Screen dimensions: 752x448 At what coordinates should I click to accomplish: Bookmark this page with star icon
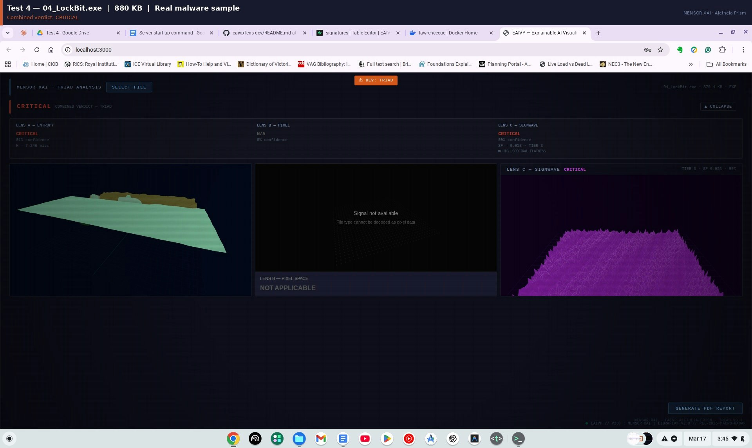coord(660,50)
